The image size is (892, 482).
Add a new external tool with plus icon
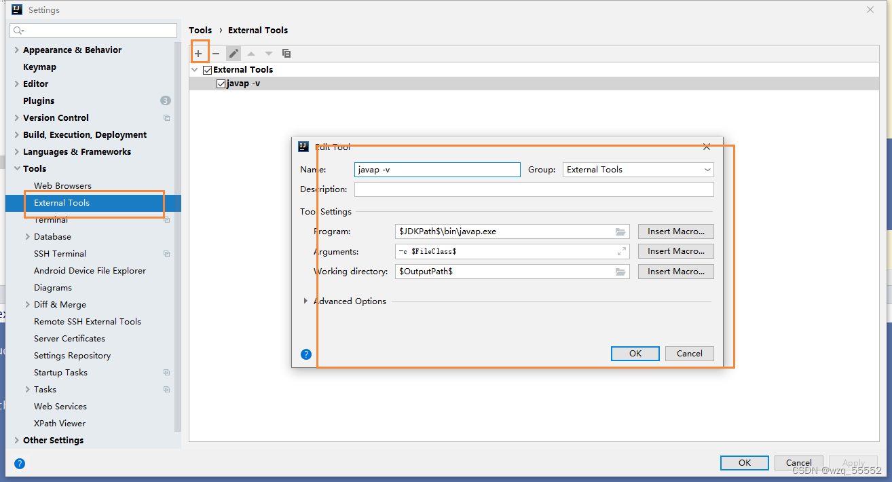point(198,53)
